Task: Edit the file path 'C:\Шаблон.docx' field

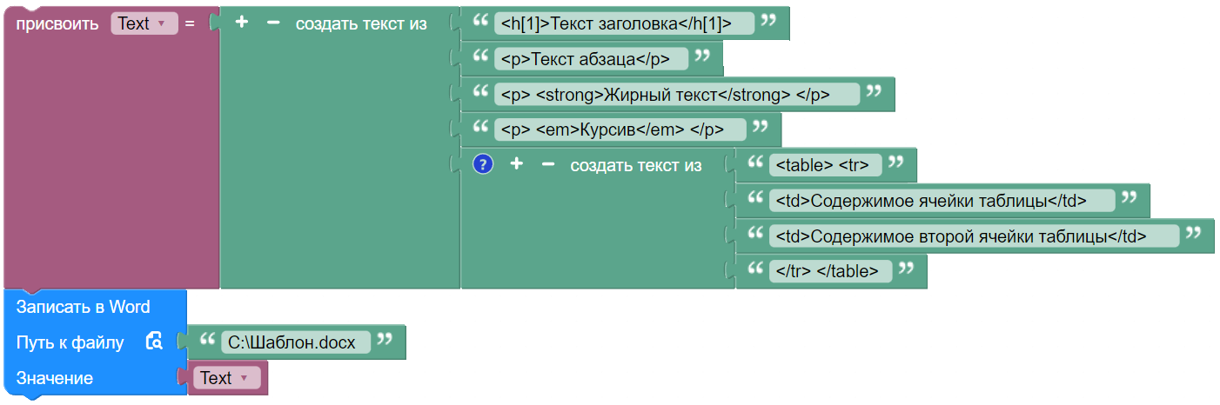Action: tap(296, 342)
